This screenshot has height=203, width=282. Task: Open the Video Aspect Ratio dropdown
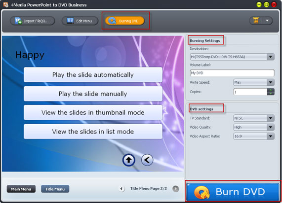(254, 136)
